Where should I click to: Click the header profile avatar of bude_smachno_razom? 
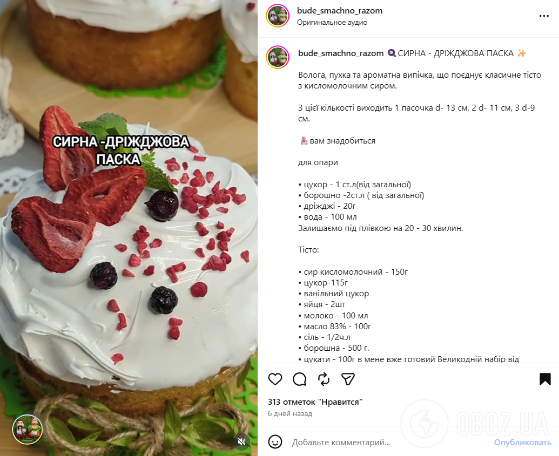click(278, 16)
